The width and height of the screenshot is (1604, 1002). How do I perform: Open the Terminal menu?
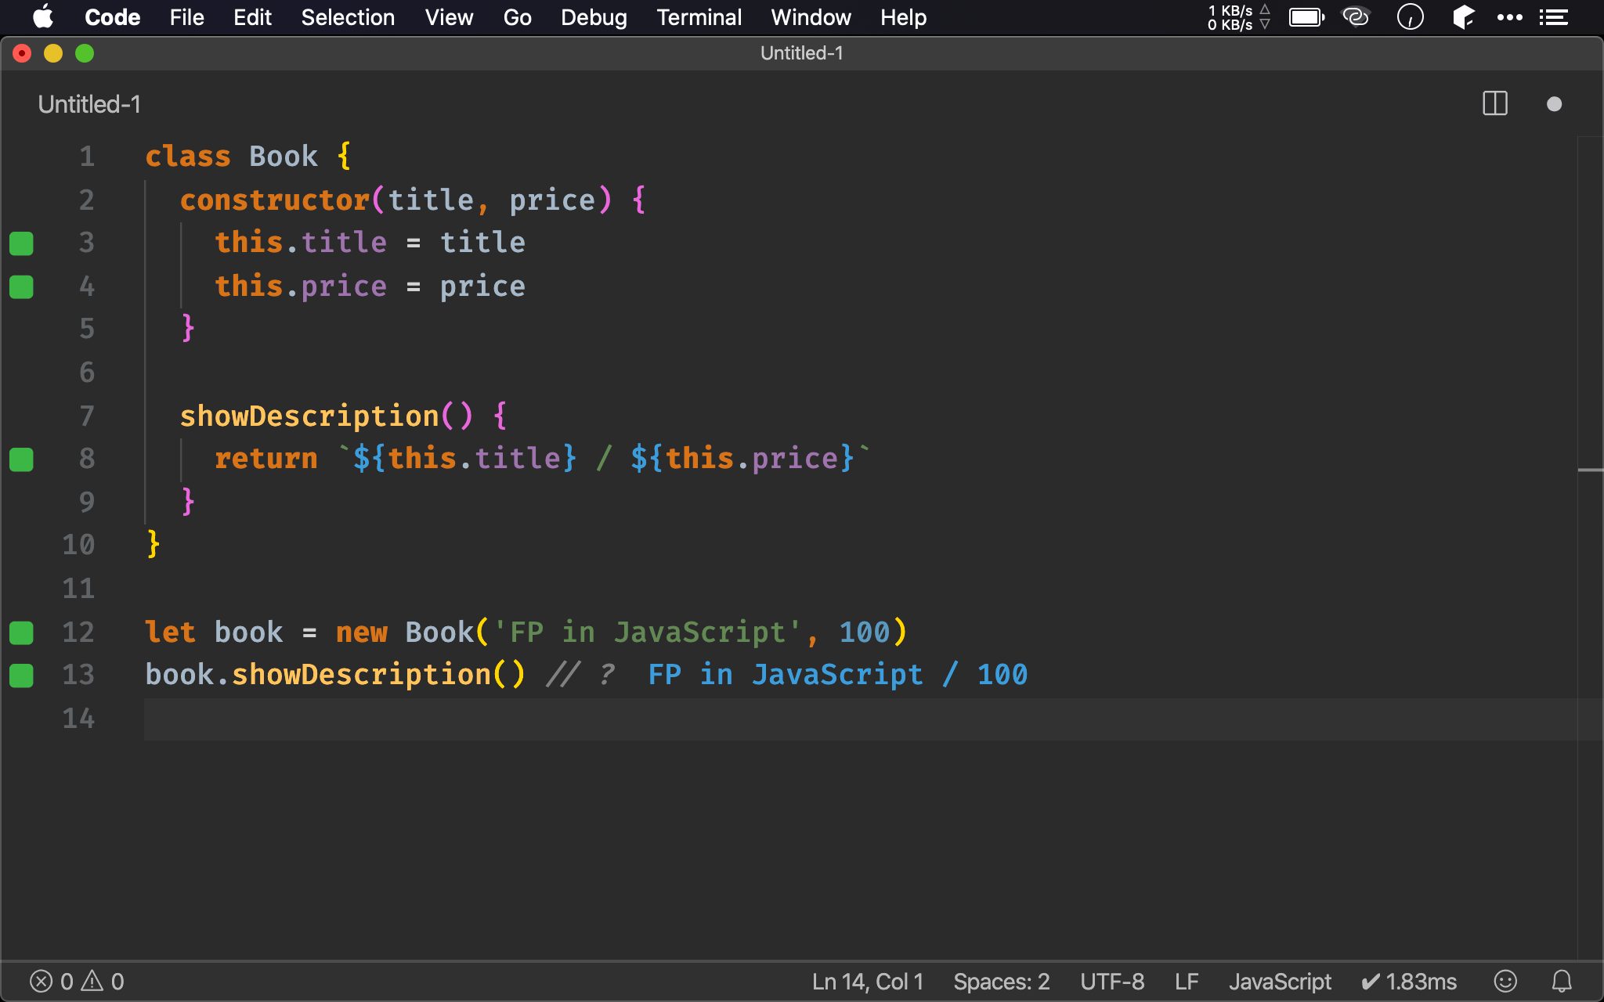point(699,17)
